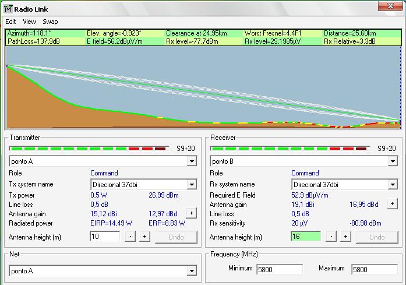Click the E field=56,2dBµV/m readout
406x285 pixels.
pos(114,41)
